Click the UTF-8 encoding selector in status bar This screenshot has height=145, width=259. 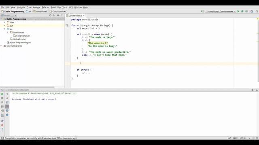pyautogui.click(x=243, y=138)
